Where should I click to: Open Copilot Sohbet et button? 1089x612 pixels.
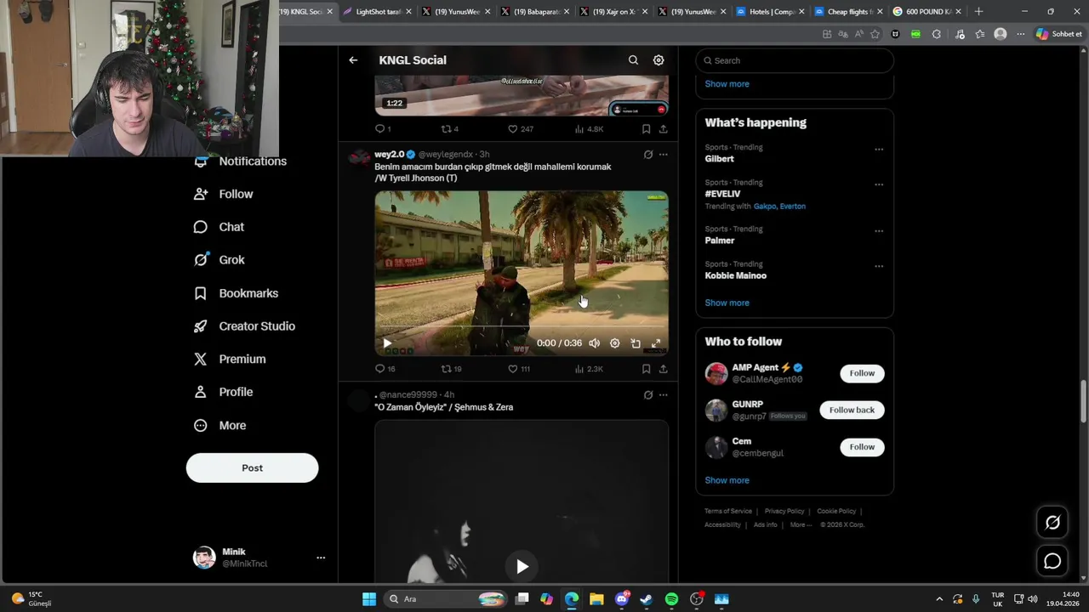[x=1058, y=34]
